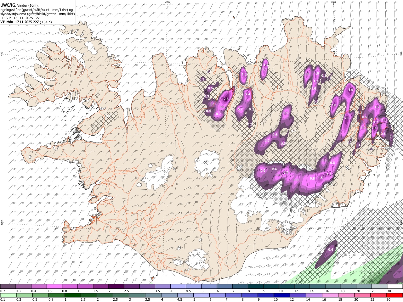Click the '(+34 h)' forecast offset text
This screenshot has width=403, height=302.
tap(46, 22)
